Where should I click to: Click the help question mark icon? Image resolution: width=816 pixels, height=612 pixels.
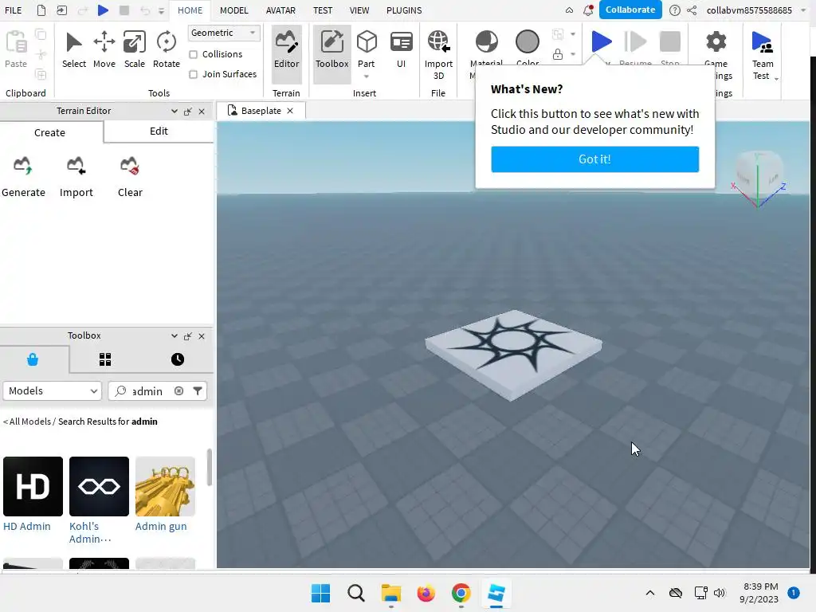pos(674,10)
